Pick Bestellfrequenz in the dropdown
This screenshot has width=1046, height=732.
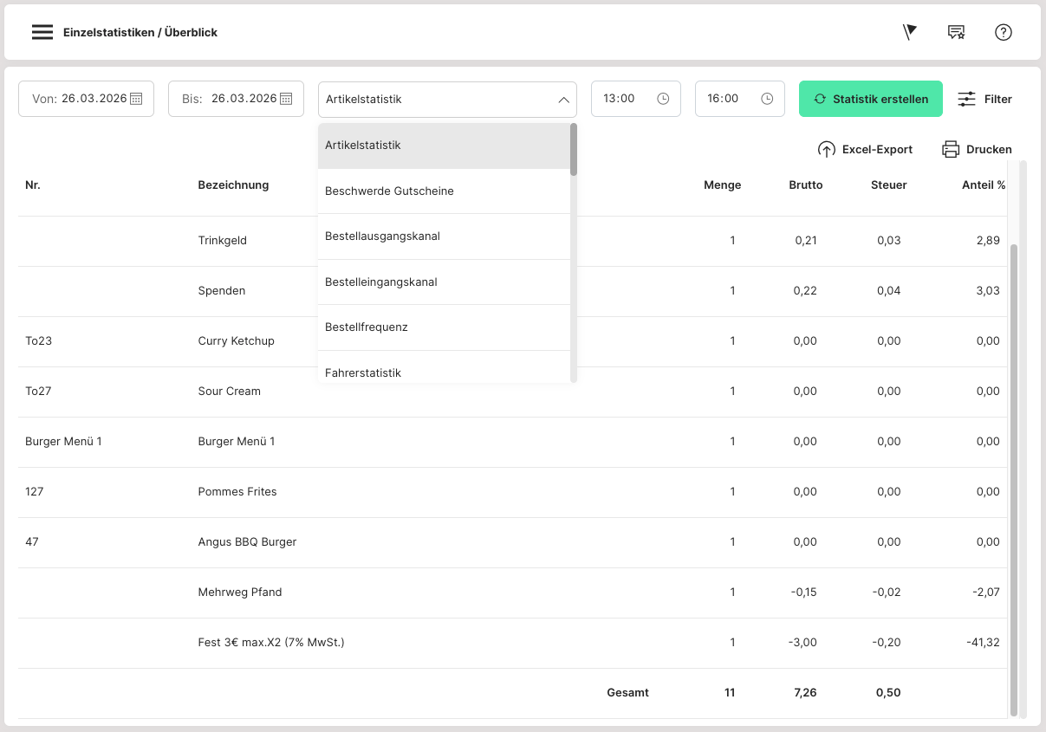click(366, 327)
